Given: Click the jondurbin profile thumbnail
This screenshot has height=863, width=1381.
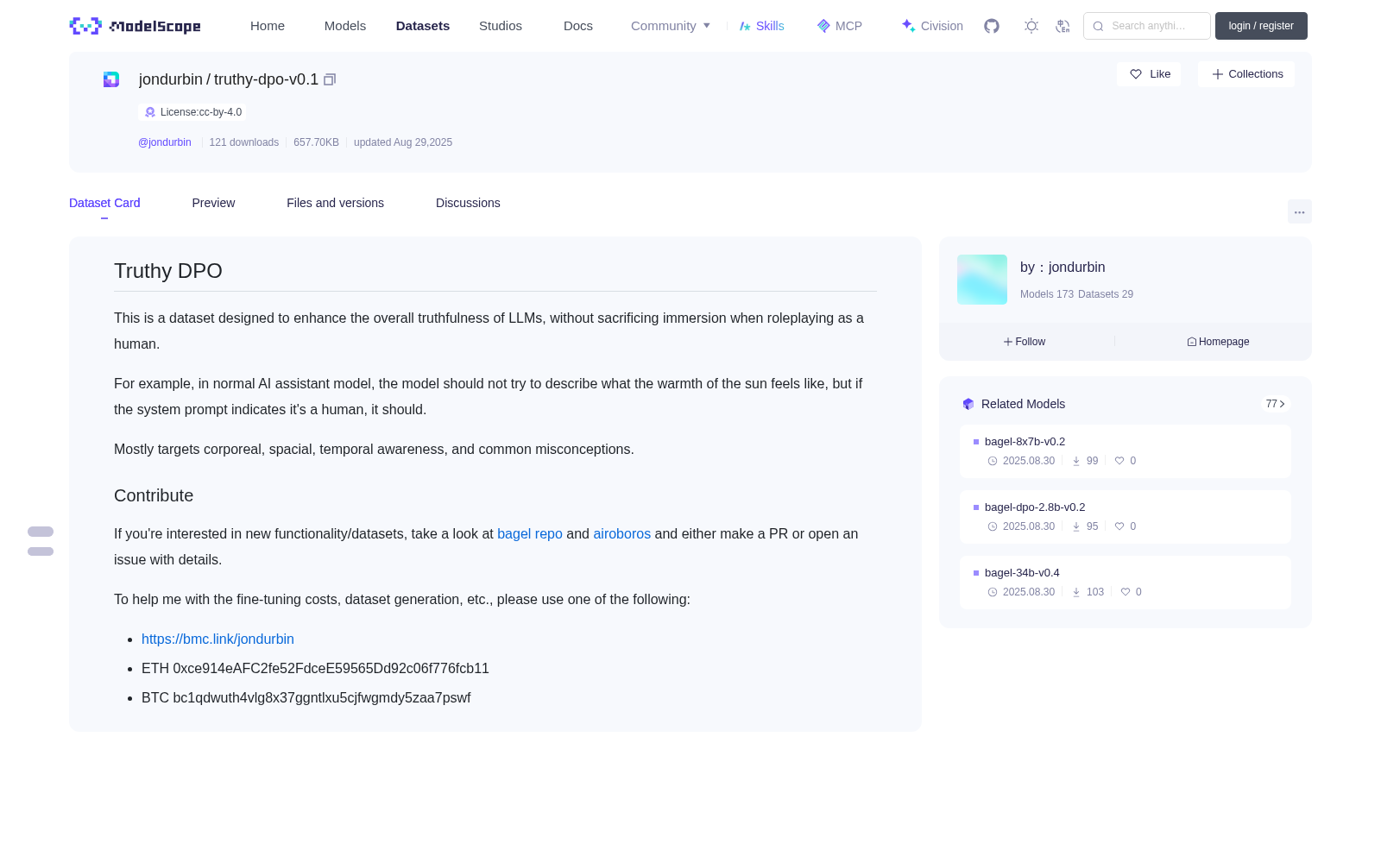Looking at the screenshot, I should 982,280.
